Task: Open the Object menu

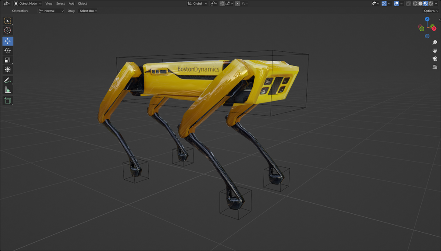Action: click(82, 4)
